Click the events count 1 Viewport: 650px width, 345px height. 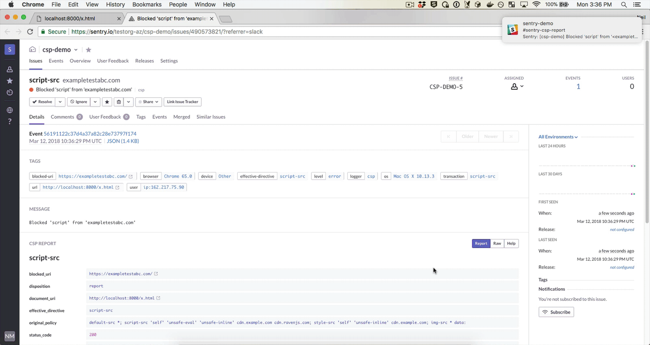click(578, 87)
